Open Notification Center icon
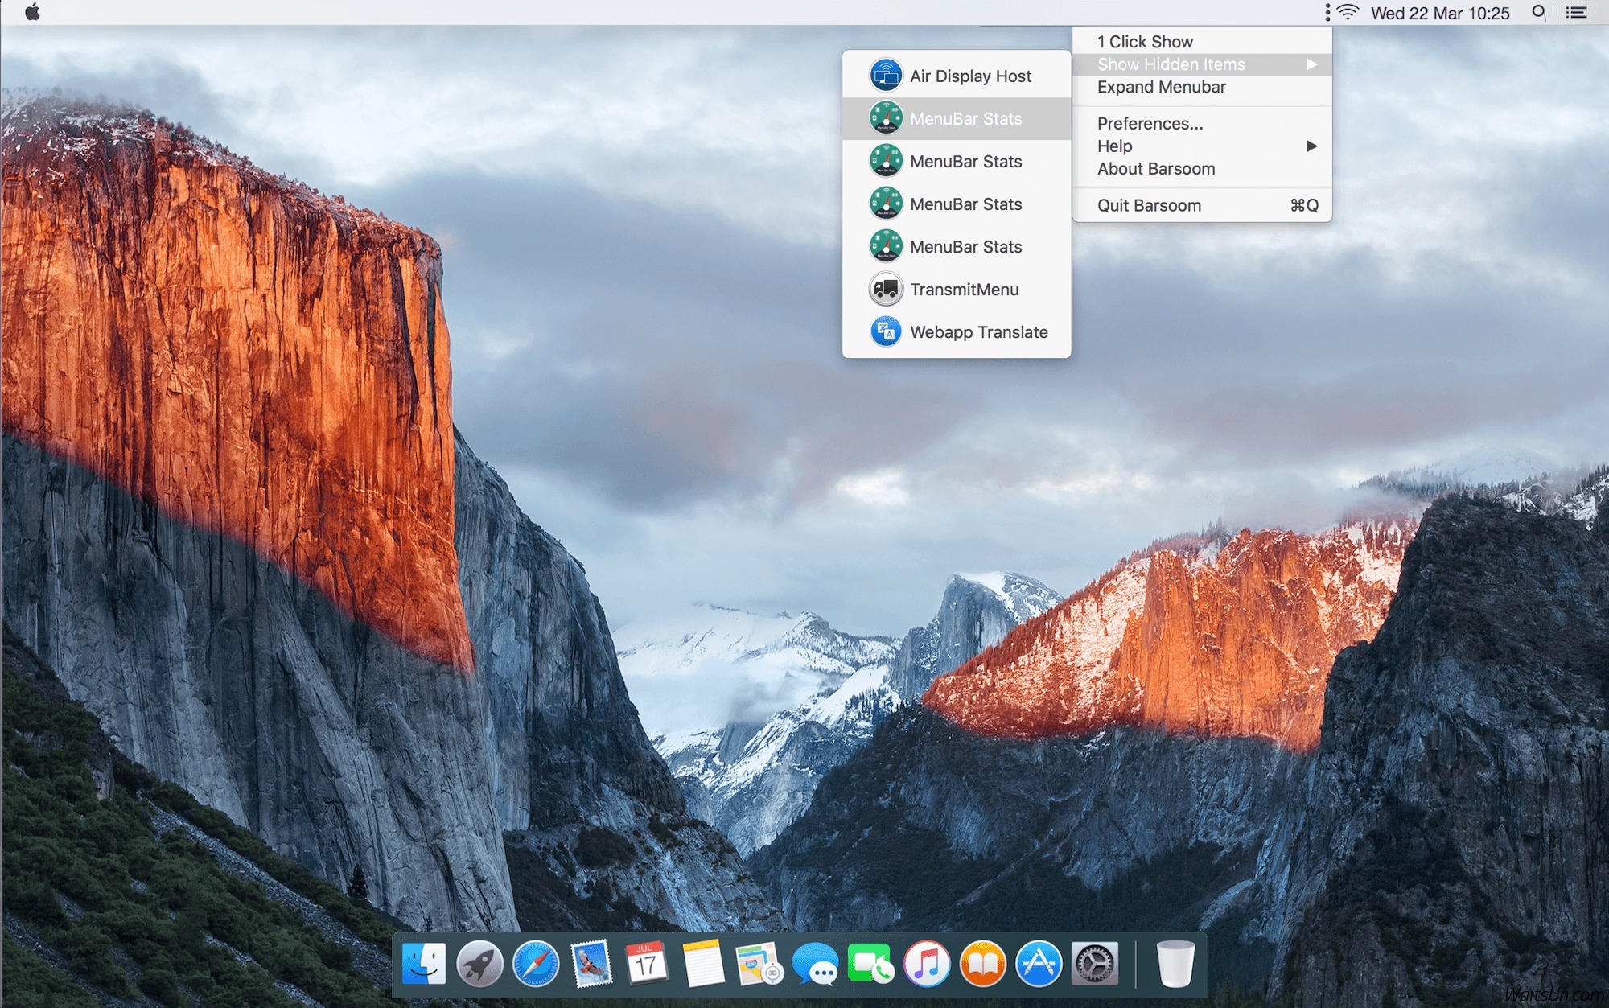This screenshot has height=1008, width=1609. click(x=1576, y=13)
